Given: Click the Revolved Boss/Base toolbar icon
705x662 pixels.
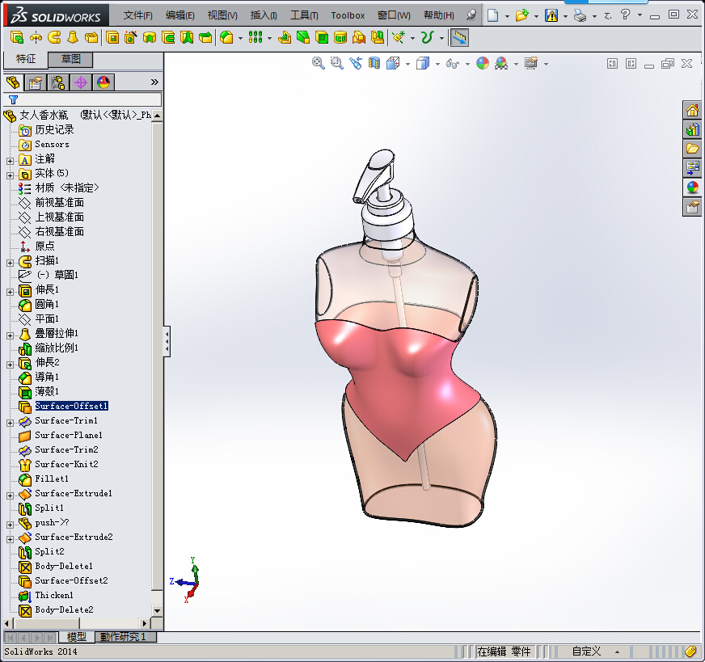Looking at the screenshot, I should (36, 38).
